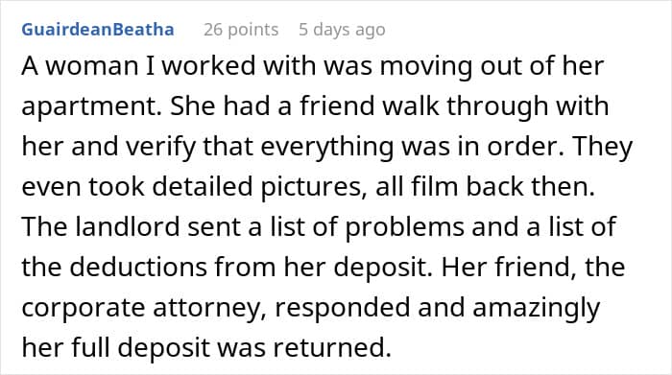
Task: Click the word "deductions" in the comment
Action: click(x=138, y=268)
